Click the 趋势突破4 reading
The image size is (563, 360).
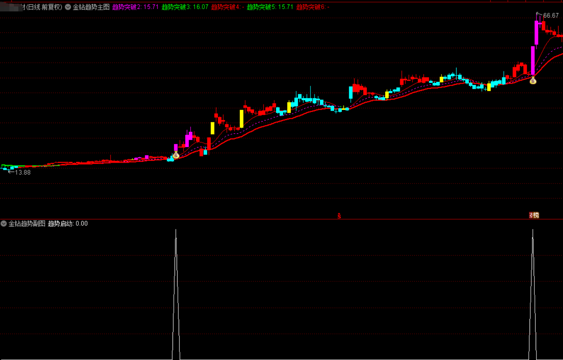pos(228,7)
